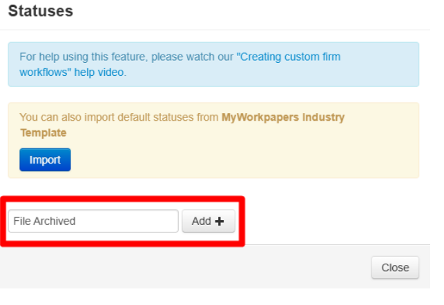
Task: Click the bold word "Template" in notice
Action: point(43,132)
